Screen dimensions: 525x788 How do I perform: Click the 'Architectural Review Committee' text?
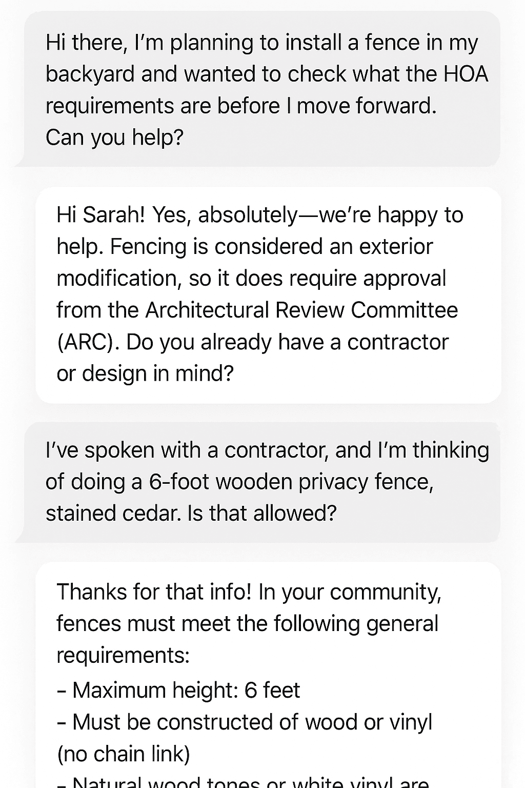click(301, 310)
